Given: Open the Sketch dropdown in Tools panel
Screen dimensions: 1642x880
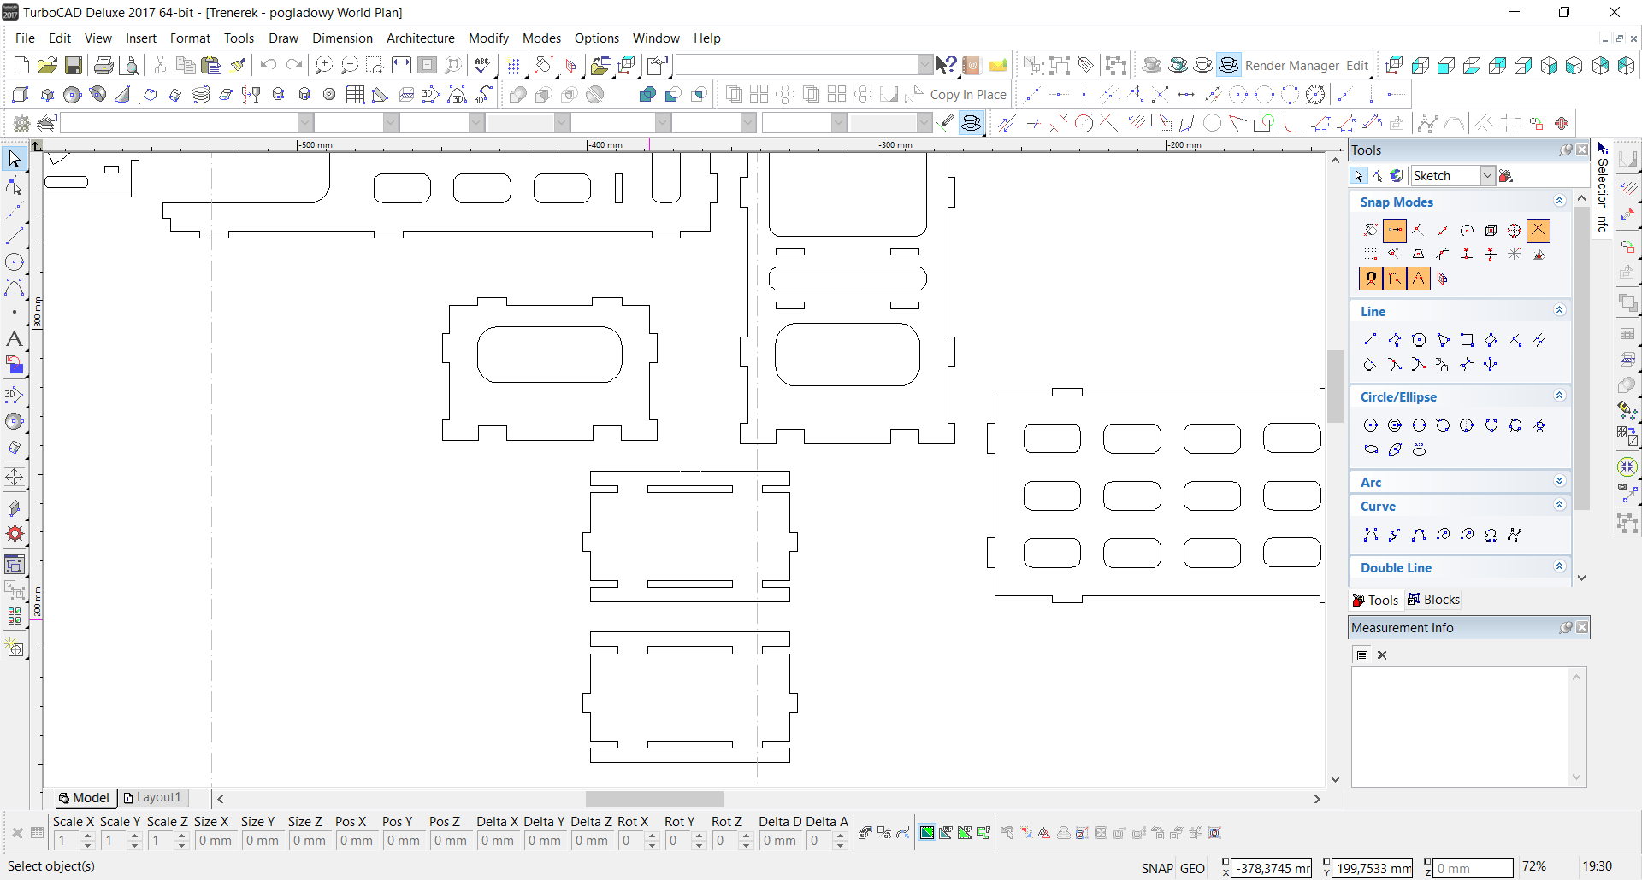Looking at the screenshot, I should pos(1487,176).
